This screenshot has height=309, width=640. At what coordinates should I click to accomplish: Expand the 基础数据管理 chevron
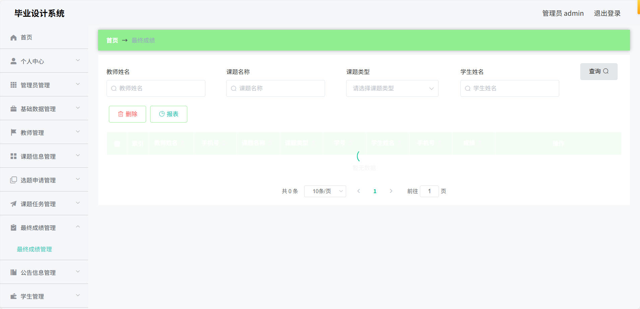[x=78, y=108]
